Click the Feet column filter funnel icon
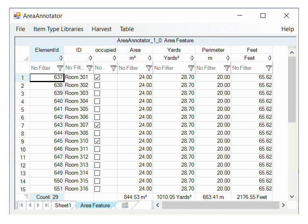The width and height of the screenshot is (308, 224). [269, 68]
